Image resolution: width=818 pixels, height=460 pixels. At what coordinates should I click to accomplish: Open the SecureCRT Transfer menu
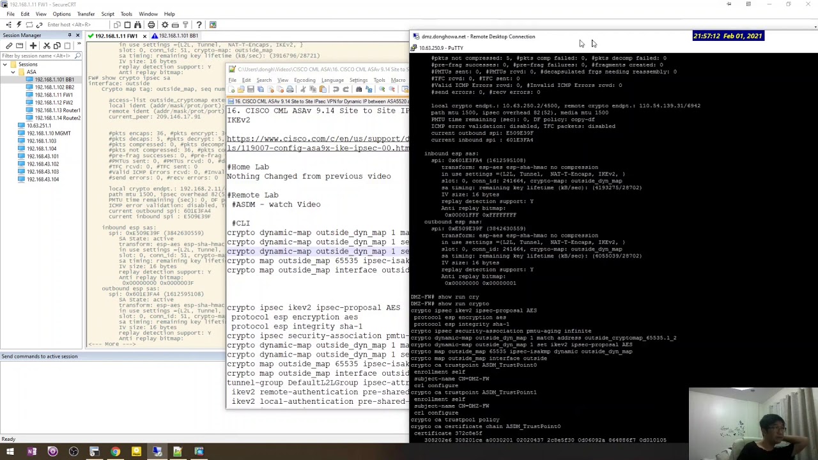point(86,14)
